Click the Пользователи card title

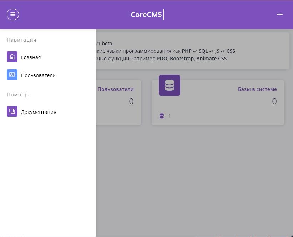click(x=116, y=89)
